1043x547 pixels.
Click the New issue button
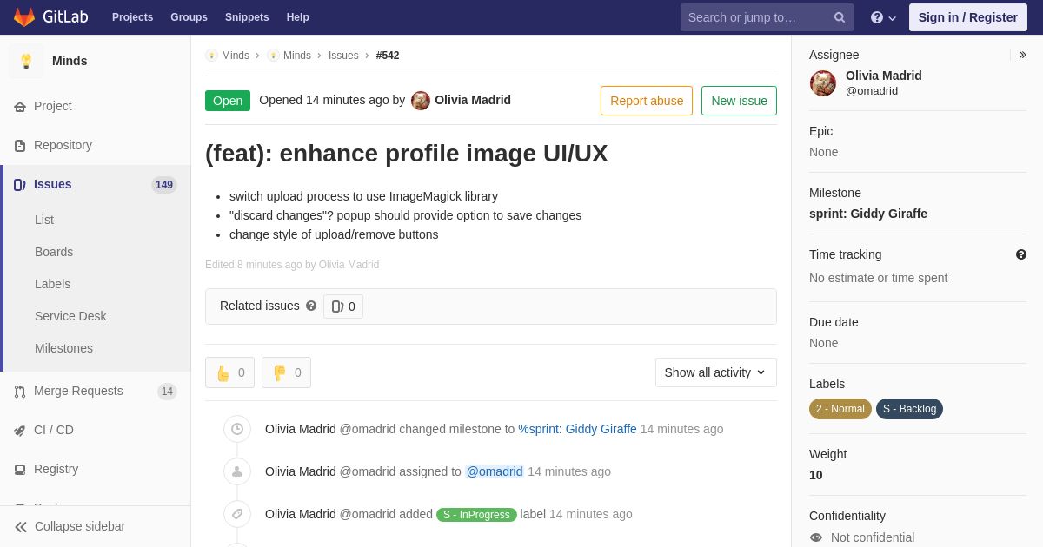click(739, 101)
